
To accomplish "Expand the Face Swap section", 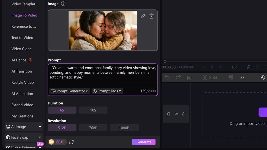I will (x=24, y=137).
